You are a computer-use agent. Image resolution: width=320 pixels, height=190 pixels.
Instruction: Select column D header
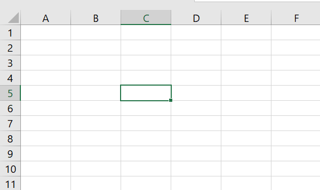click(196, 18)
